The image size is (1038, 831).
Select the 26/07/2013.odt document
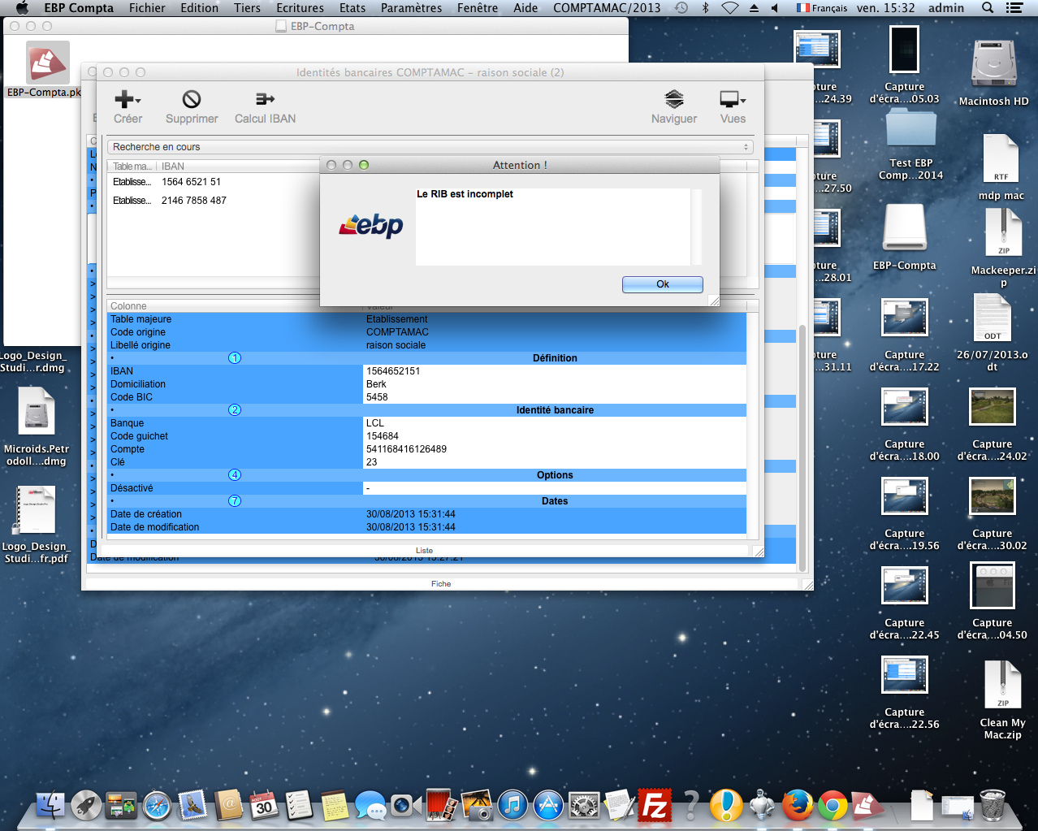click(x=993, y=318)
